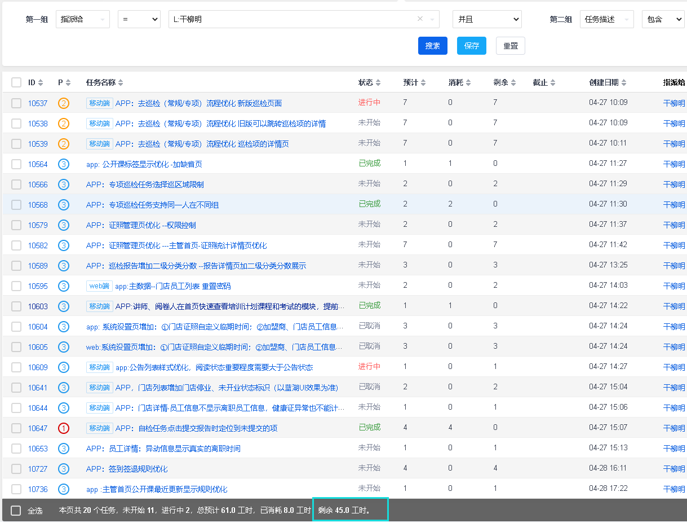The height and width of the screenshot is (527, 687).
Task: Expand the 并且 logic operator dropdown
Action: point(487,19)
